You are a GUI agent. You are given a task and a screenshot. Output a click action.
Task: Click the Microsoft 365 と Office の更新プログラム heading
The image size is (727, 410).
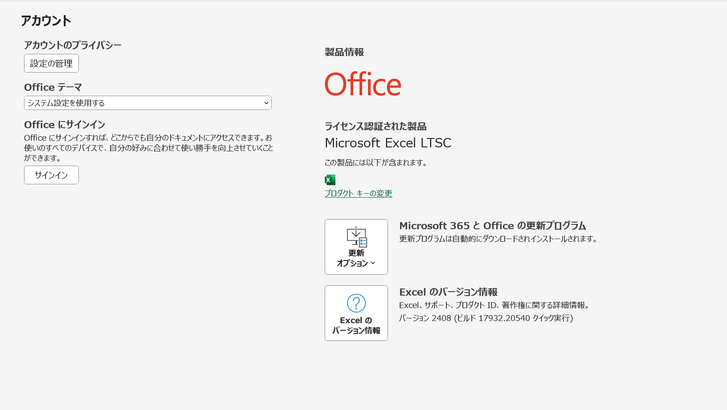493,226
